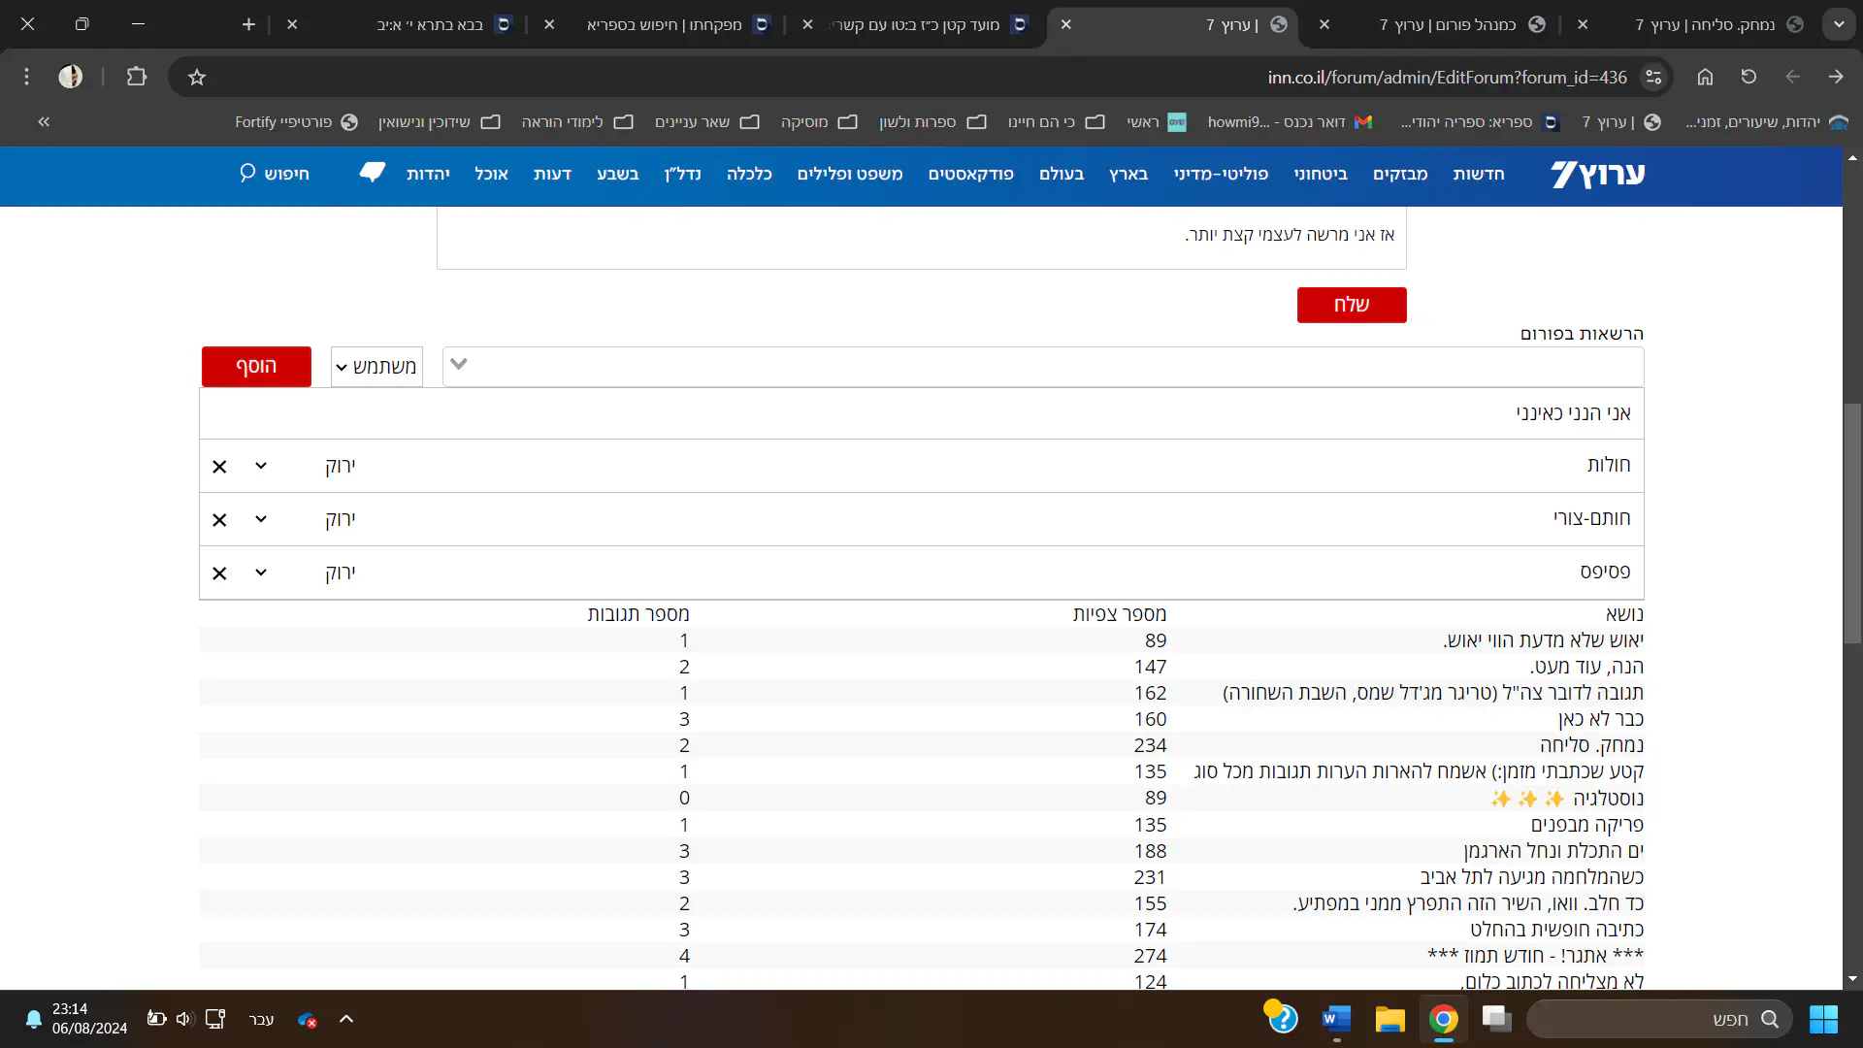1863x1048 pixels.
Task: Switch to the כמנהג פורים browser tab
Action: click(x=1446, y=24)
